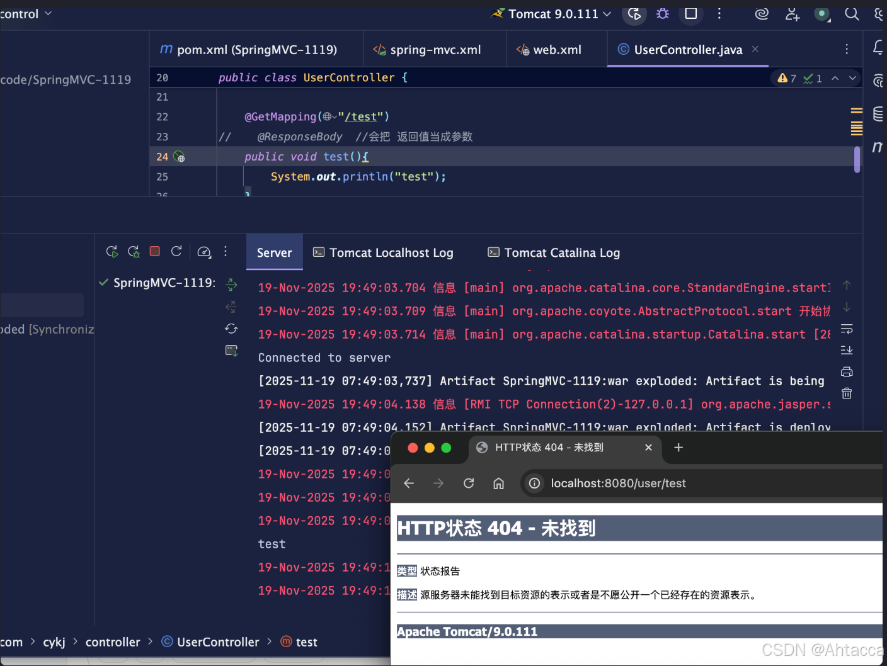Image resolution: width=887 pixels, height=666 pixels.
Task: Reload the browser page
Action: point(469,483)
